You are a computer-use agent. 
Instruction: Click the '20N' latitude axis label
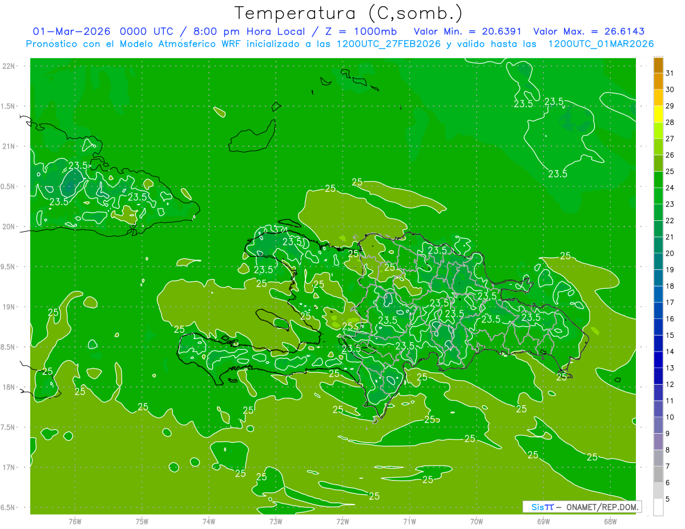coord(8,227)
